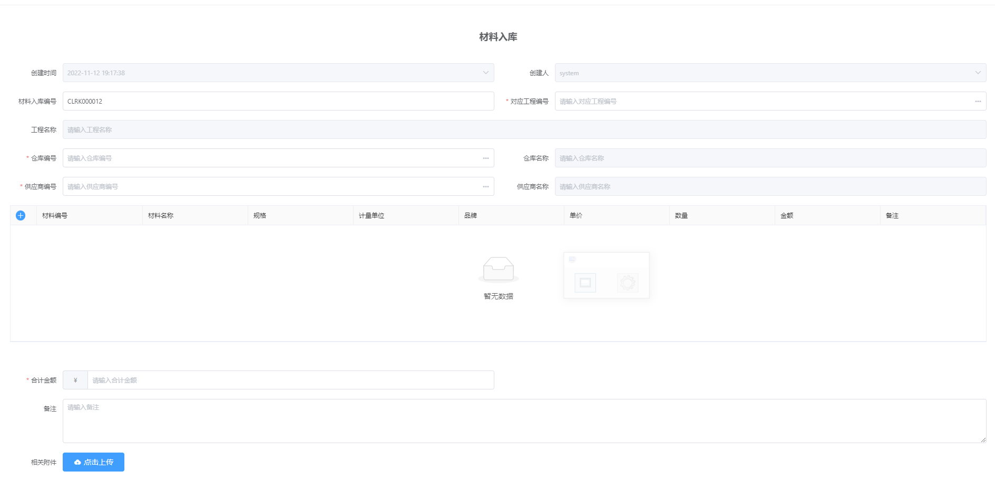Click the 仓库名称 input field
Screen dimensions: 995x481
[x=770, y=158]
